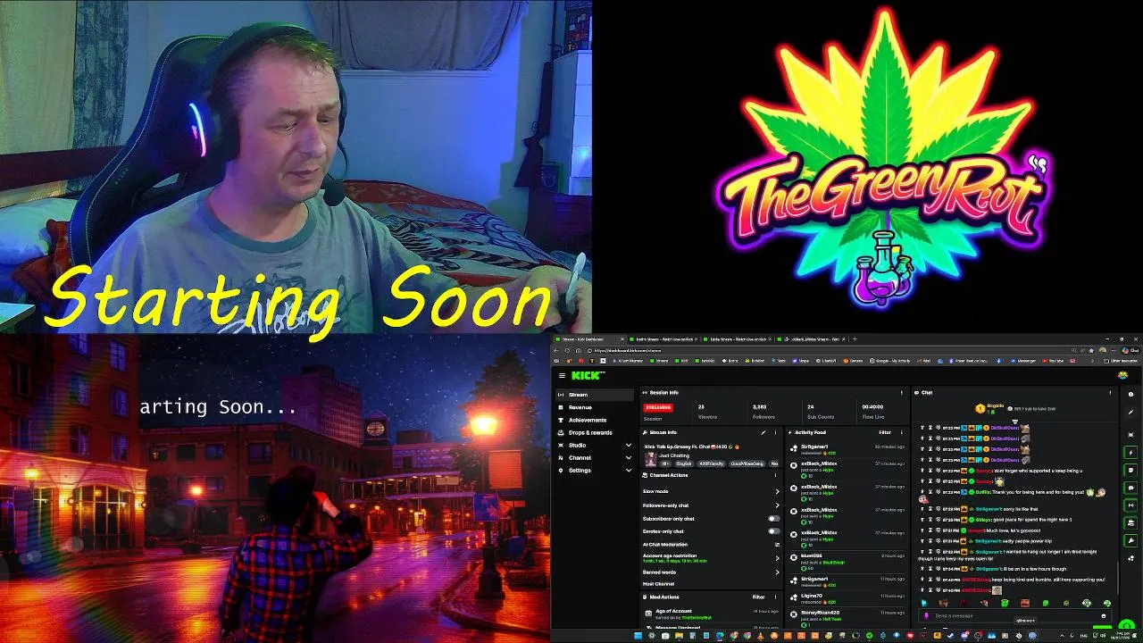This screenshot has width=1143, height=643.
Task: Click the GoodVibesGang stream tag
Action: point(747,463)
